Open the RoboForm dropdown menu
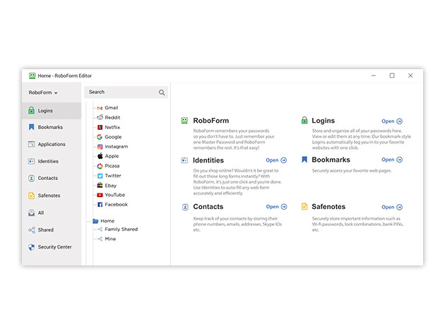 [x=43, y=93]
